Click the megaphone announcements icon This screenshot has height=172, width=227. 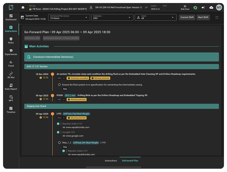coord(203,8)
